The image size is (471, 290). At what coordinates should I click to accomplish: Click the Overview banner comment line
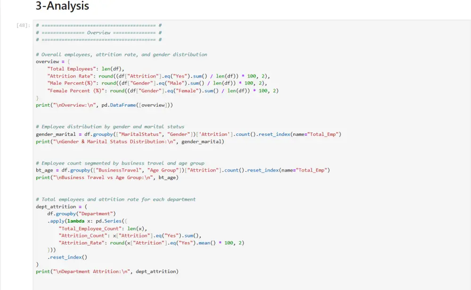(x=99, y=33)
